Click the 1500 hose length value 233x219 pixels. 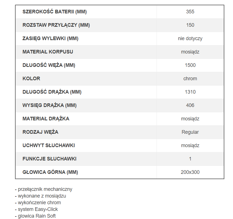190,65
